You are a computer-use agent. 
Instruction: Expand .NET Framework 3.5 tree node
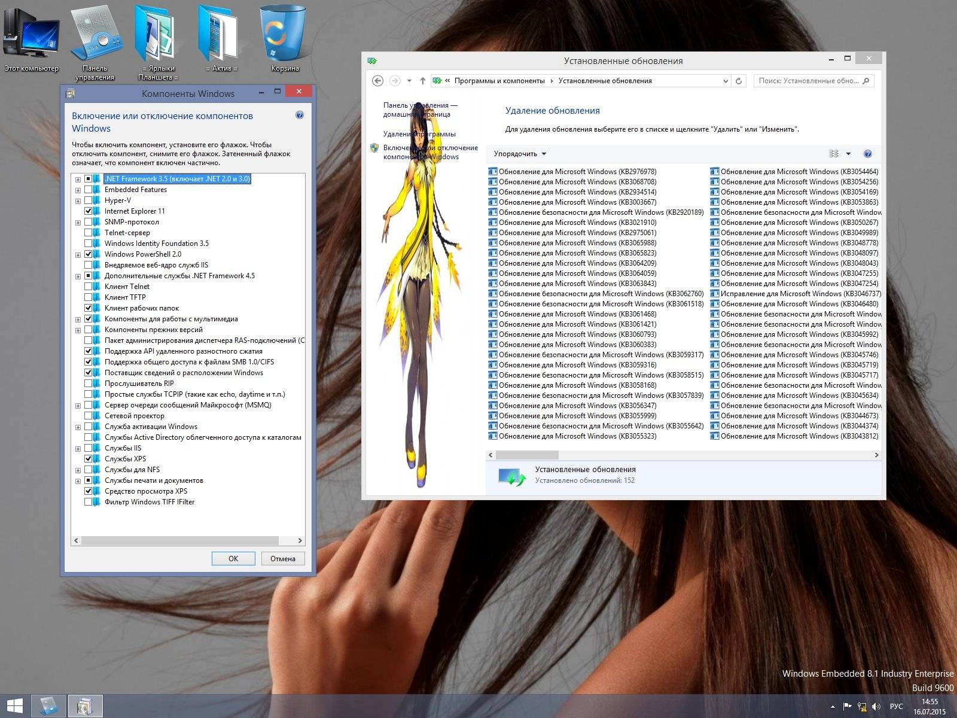click(x=78, y=180)
